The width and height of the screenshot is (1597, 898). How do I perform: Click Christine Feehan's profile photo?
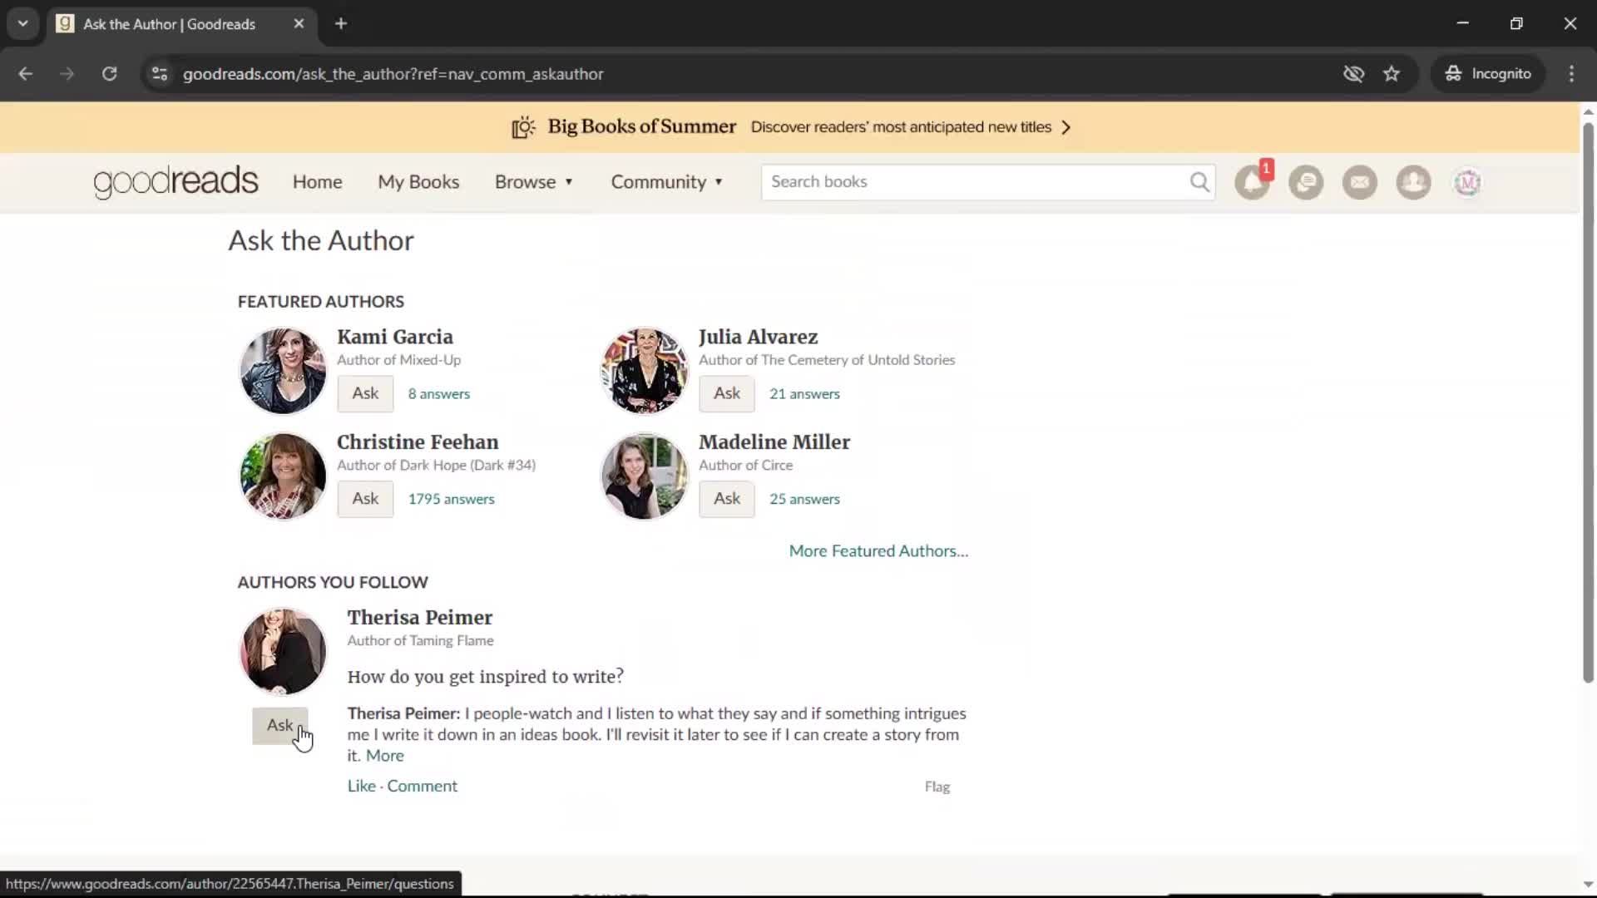[x=283, y=476]
